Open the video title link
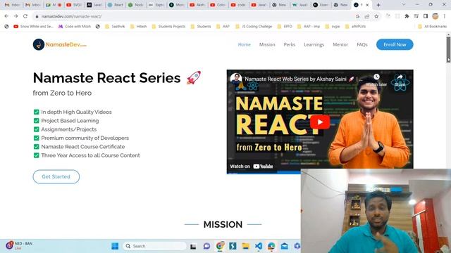The width and height of the screenshot is (451, 253). pos(304,79)
